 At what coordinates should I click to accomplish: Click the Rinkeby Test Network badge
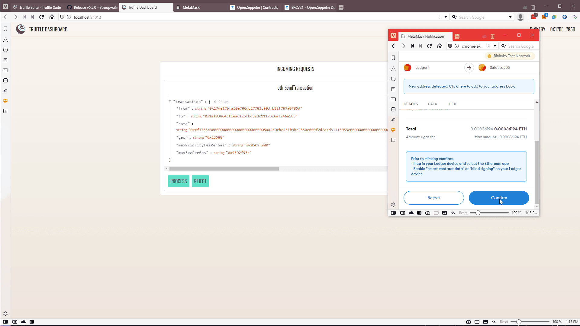click(x=510, y=56)
